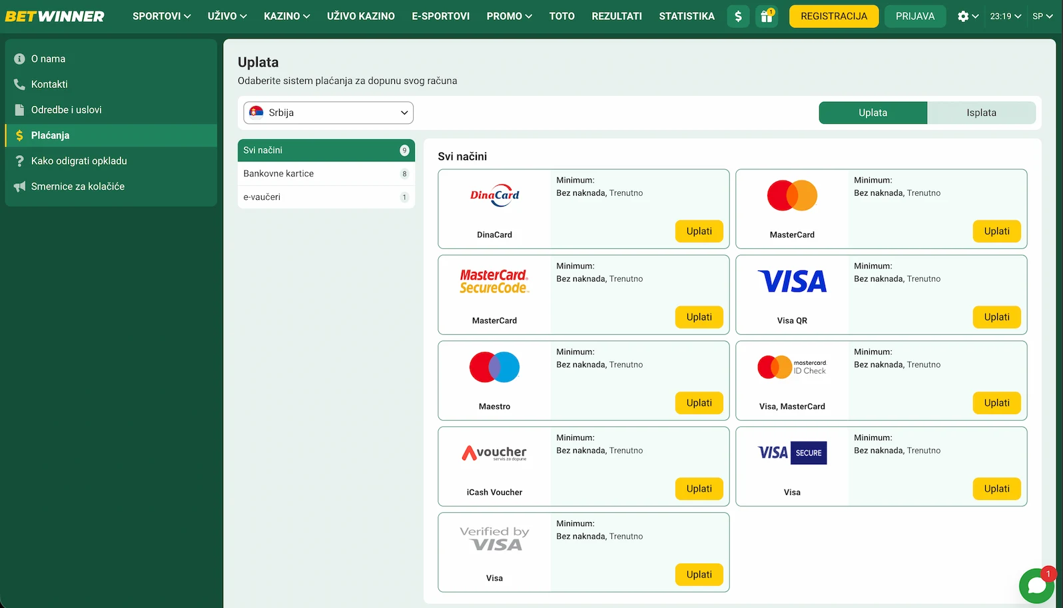Click the MasterCard SecureCode logo
This screenshot has width=1063, height=608.
(495, 281)
